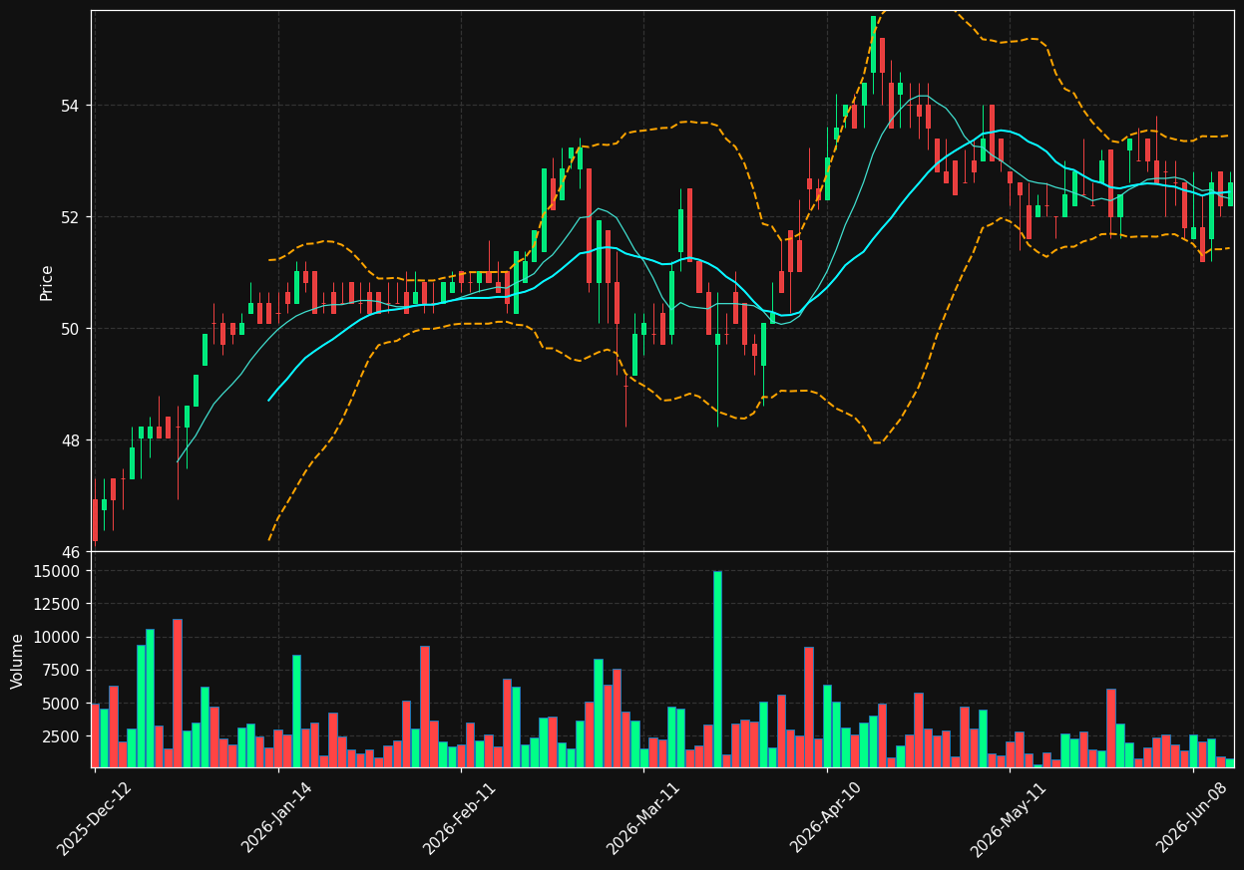Image resolution: width=1244 pixels, height=870 pixels.
Task: Select the 48 price tick label
Action: [72, 440]
